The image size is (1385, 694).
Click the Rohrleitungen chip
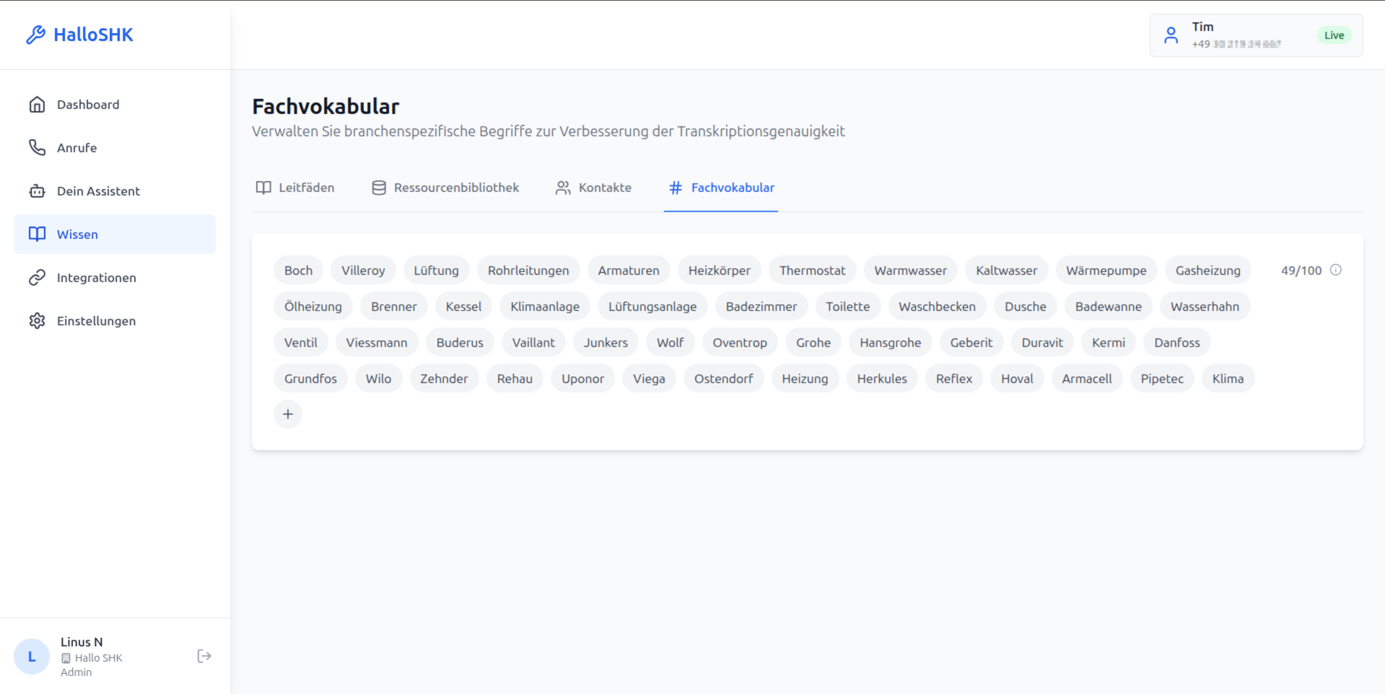[528, 271]
